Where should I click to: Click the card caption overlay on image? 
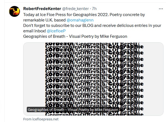[x=73, y=110]
